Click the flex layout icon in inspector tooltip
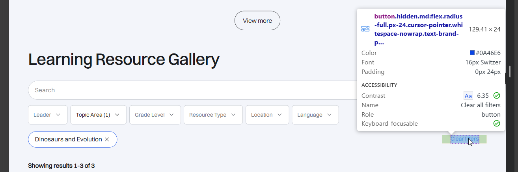The image size is (518, 172). [x=365, y=29]
